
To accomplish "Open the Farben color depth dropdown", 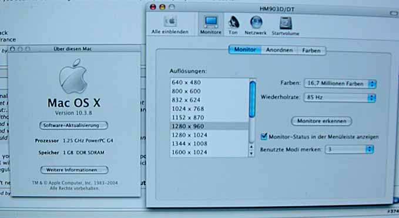I will coord(340,83).
